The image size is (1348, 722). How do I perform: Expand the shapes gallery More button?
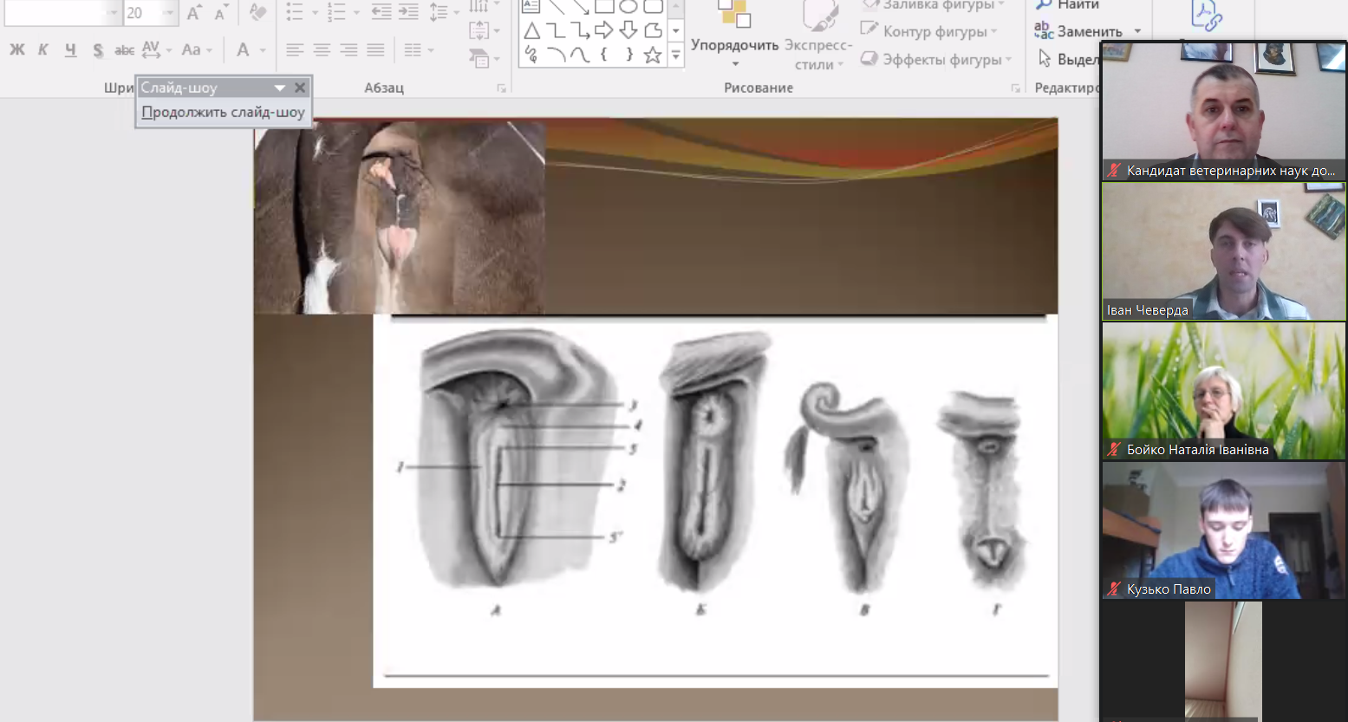pyautogui.click(x=675, y=55)
